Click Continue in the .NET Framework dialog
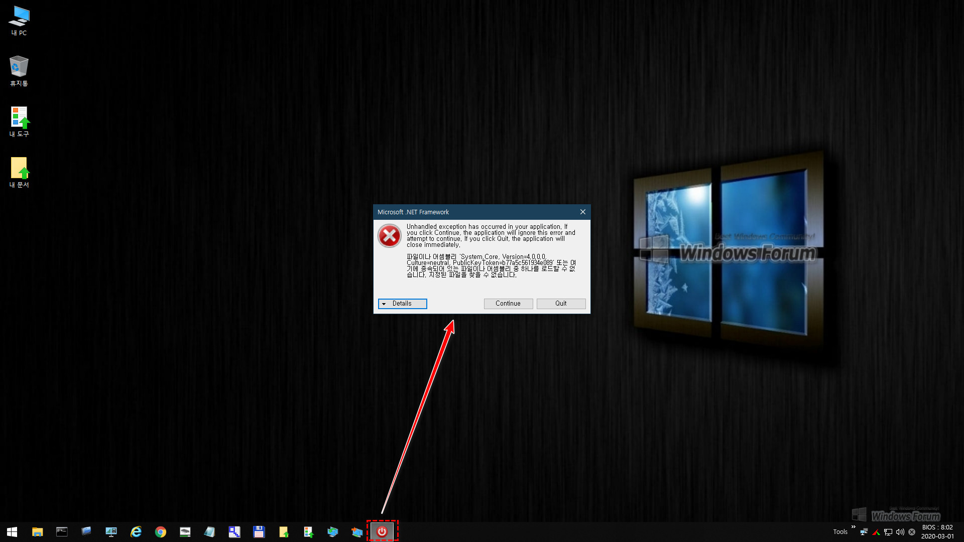 pyautogui.click(x=508, y=304)
